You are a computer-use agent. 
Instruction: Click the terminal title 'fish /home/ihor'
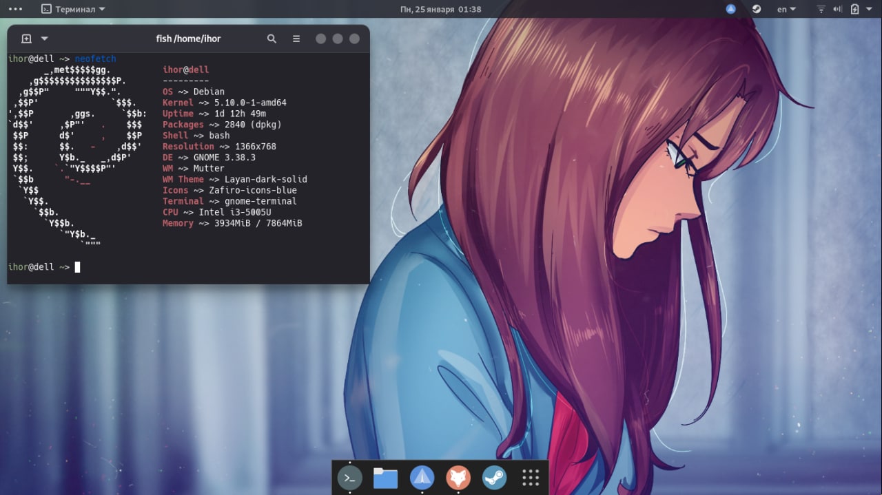[x=188, y=39]
